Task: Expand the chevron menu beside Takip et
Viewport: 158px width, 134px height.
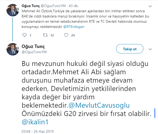Action: pyautogui.click(x=150, y=49)
